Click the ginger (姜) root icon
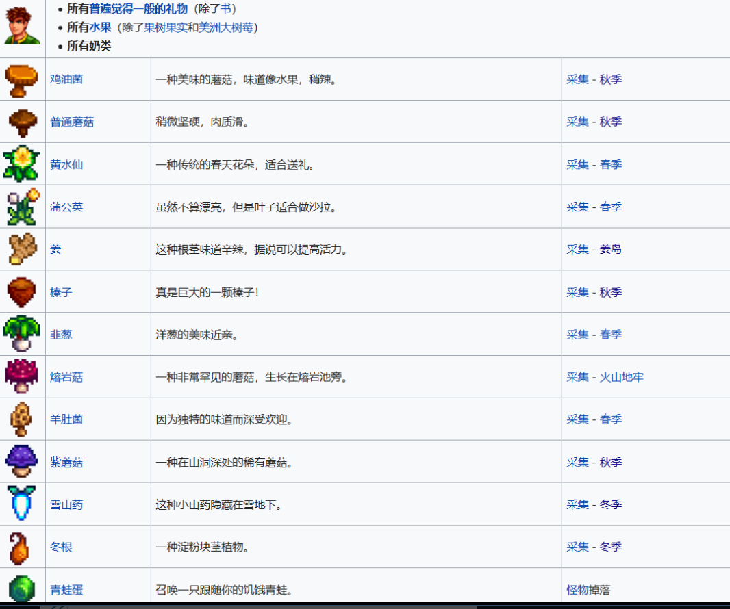730x609 pixels. (23, 249)
